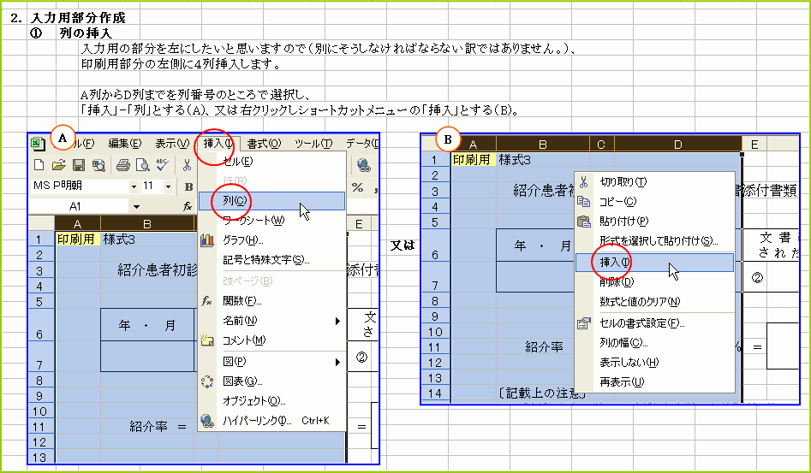
Task: Click the percent style button
Action: coord(357,187)
